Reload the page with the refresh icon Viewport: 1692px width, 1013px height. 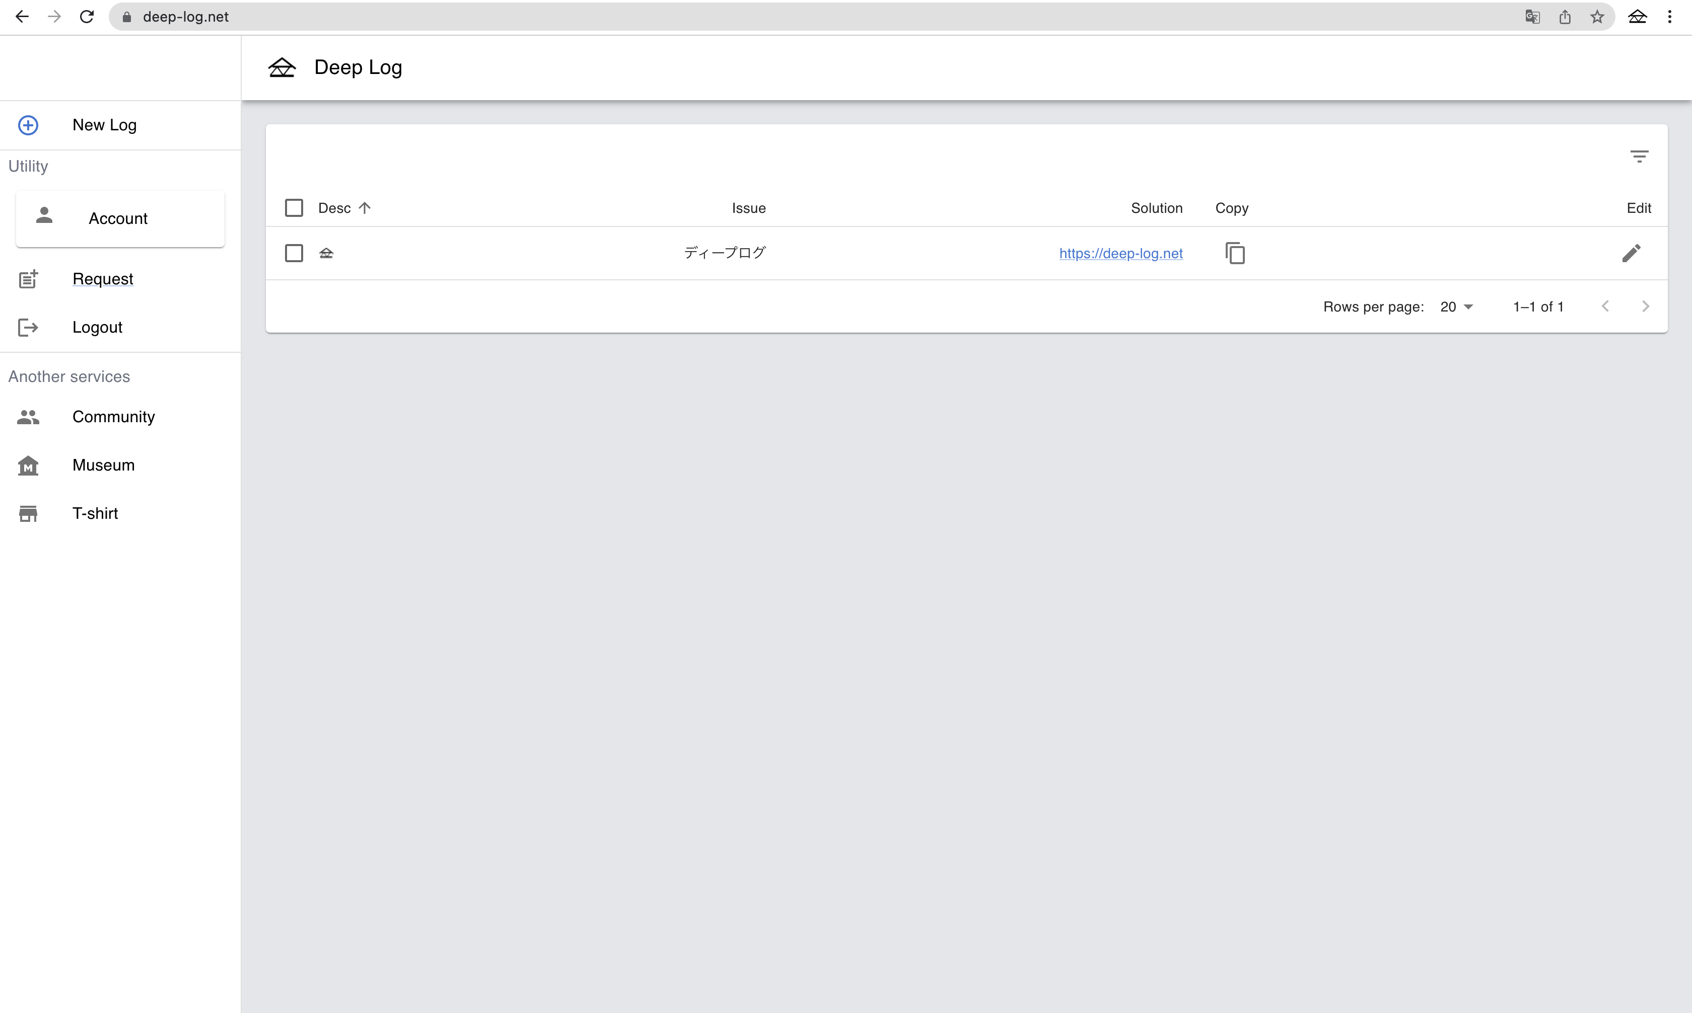87,17
